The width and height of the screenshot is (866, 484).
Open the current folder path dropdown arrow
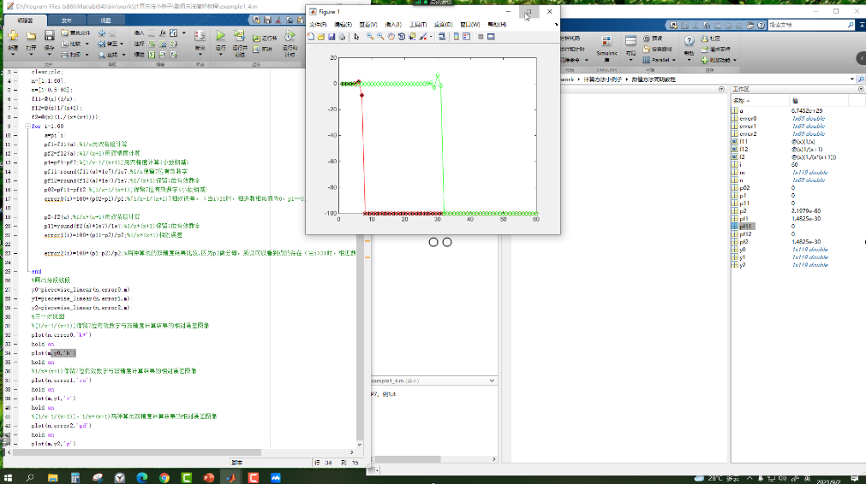pyautogui.click(x=852, y=80)
